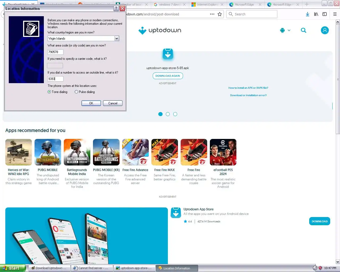Click the blue DOWNLOAD button for Uptodown App Store
The image size is (340, 272).
(x=320, y=221)
